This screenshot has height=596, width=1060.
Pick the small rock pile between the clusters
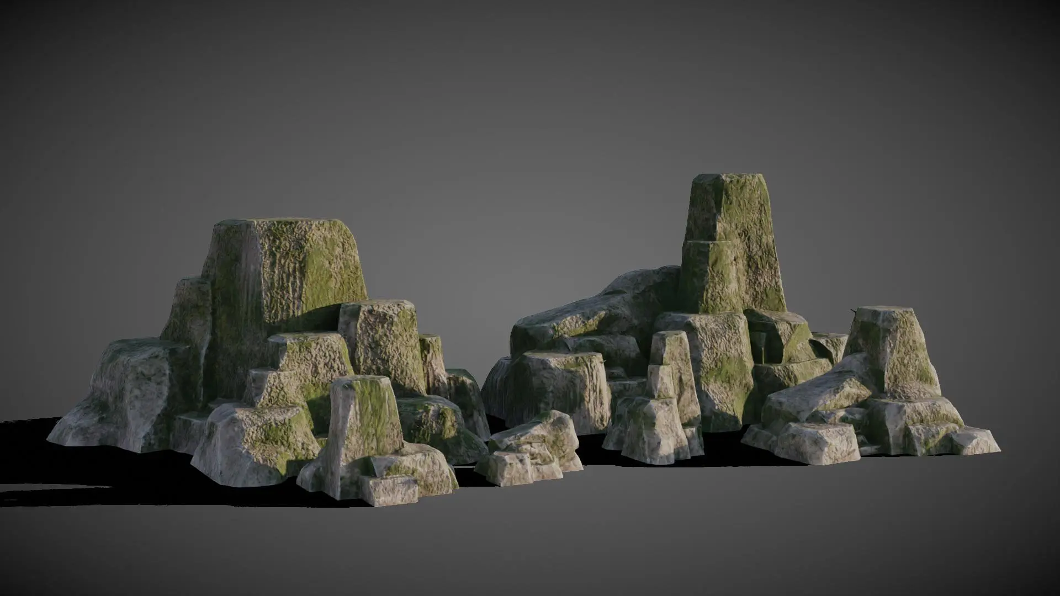[528, 448]
